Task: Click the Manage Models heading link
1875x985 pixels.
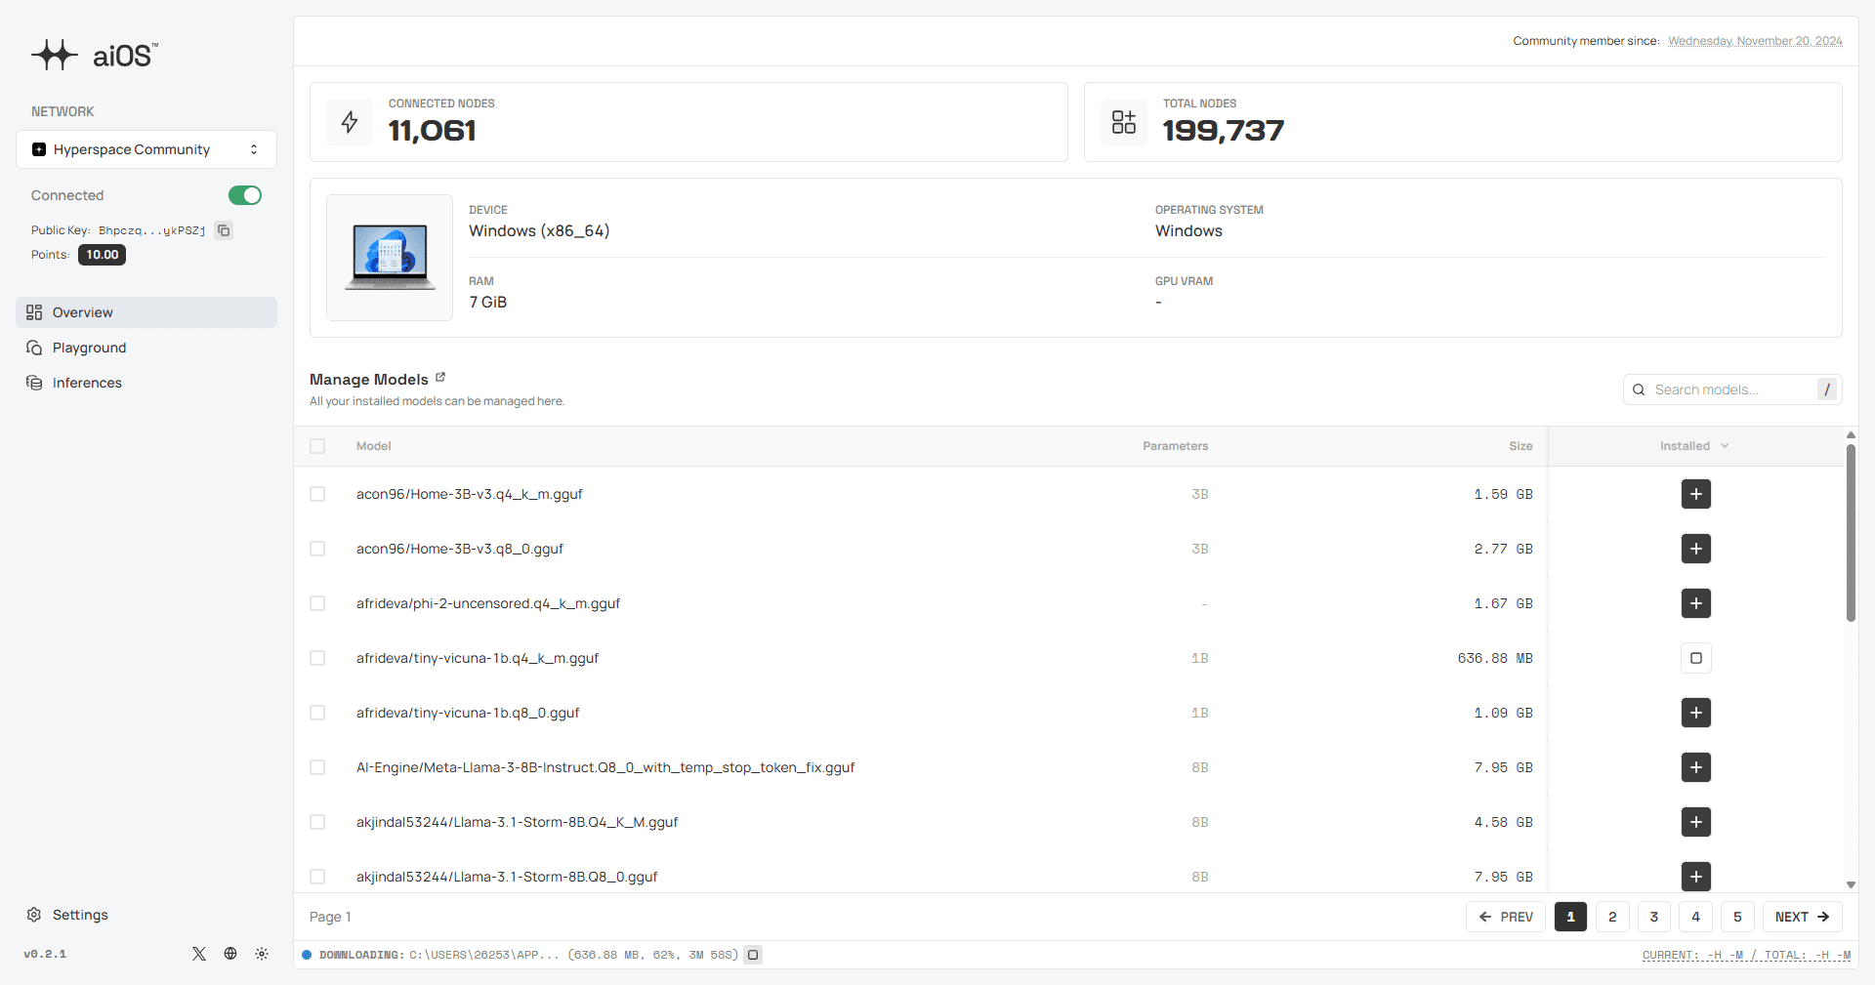Action: point(369,379)
